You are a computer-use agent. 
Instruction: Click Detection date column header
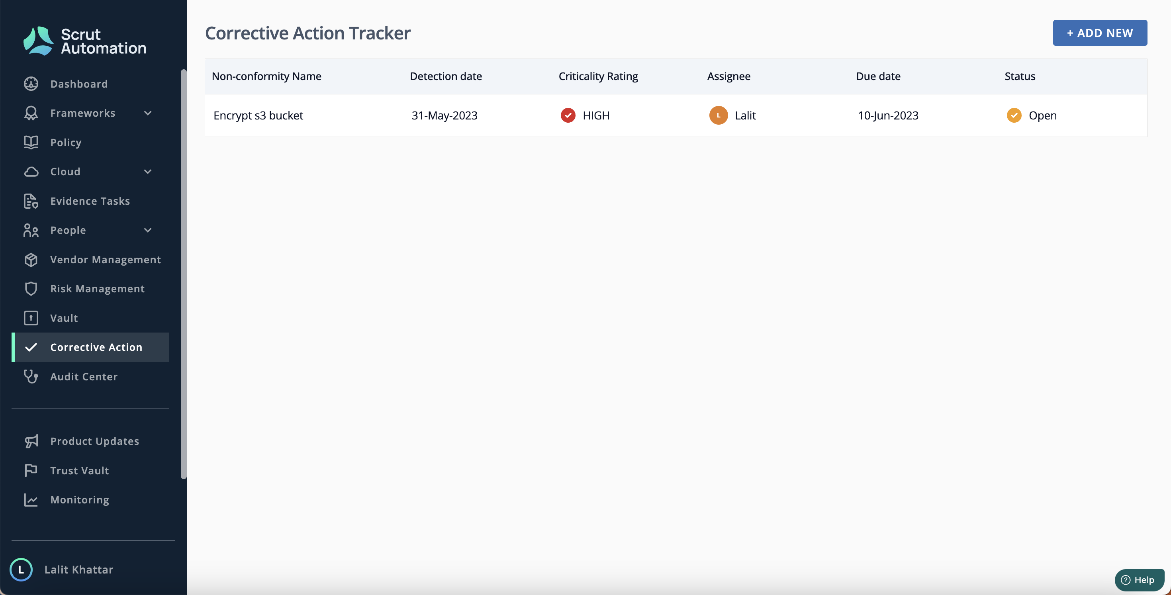445,76
